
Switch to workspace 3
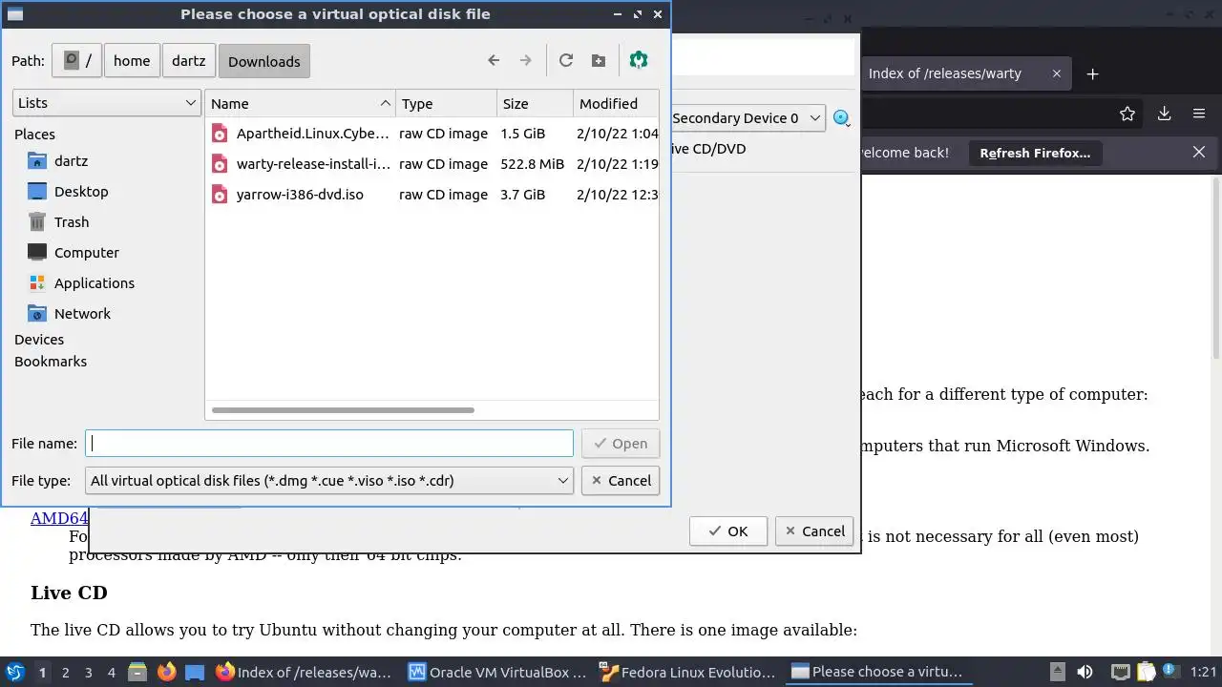coord(88,672)
